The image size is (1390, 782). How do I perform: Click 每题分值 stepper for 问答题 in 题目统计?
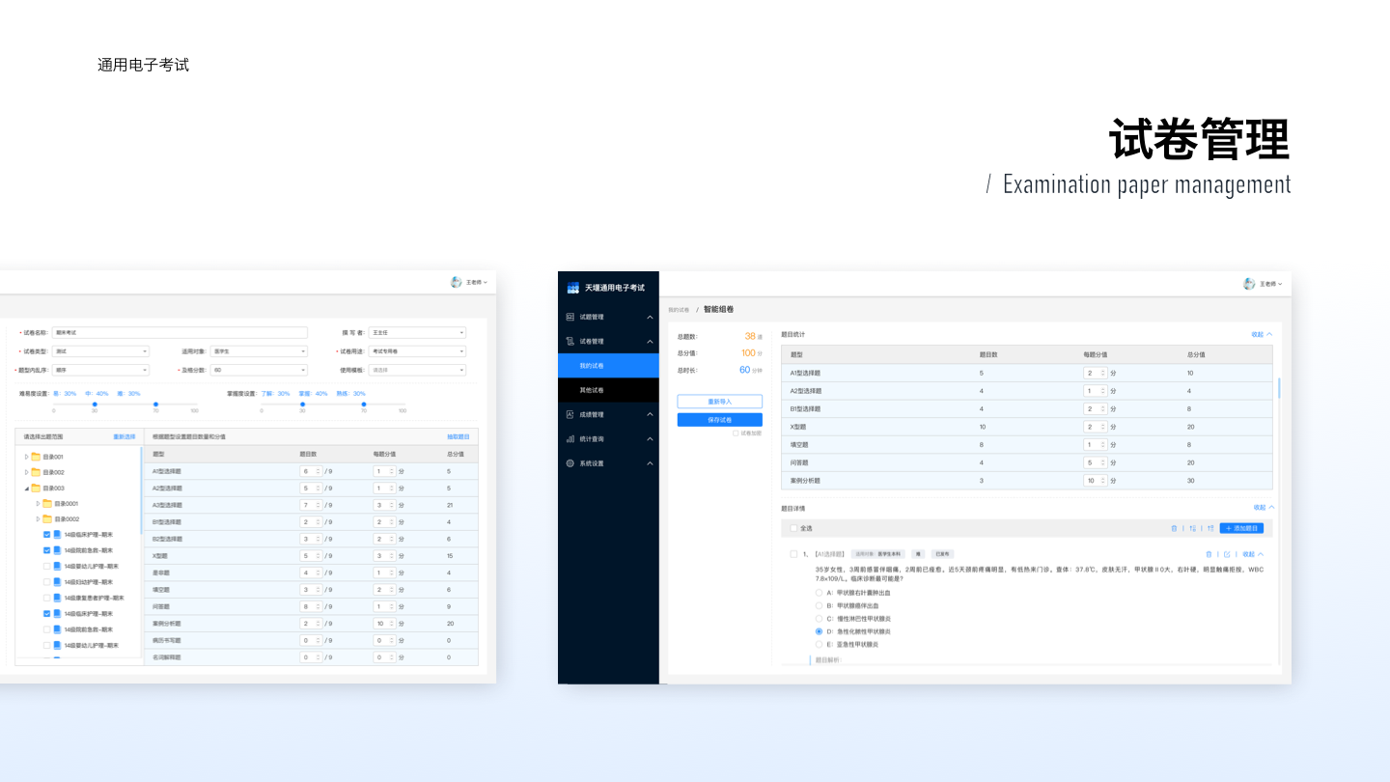pyautogui.click(x=1095, y=462)
